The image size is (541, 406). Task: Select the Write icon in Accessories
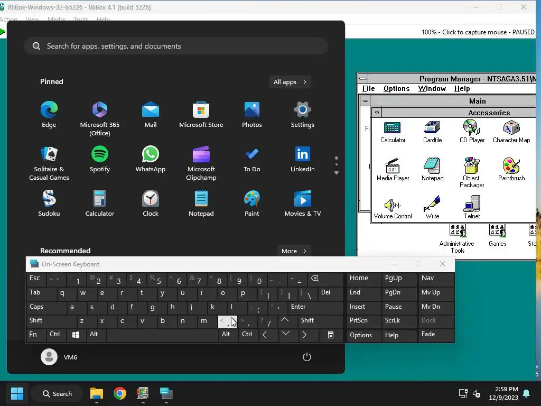(432, 207)
